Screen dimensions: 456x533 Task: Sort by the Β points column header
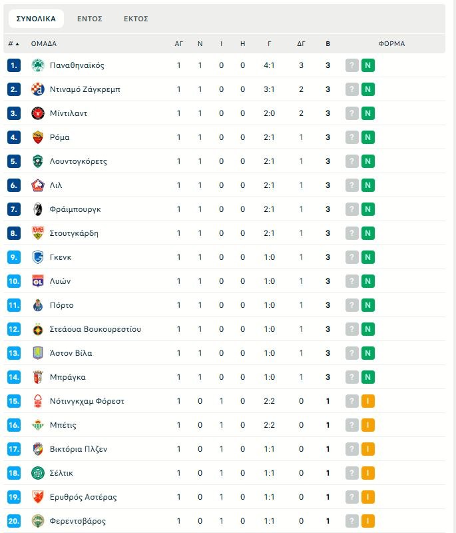pos(328,44)
